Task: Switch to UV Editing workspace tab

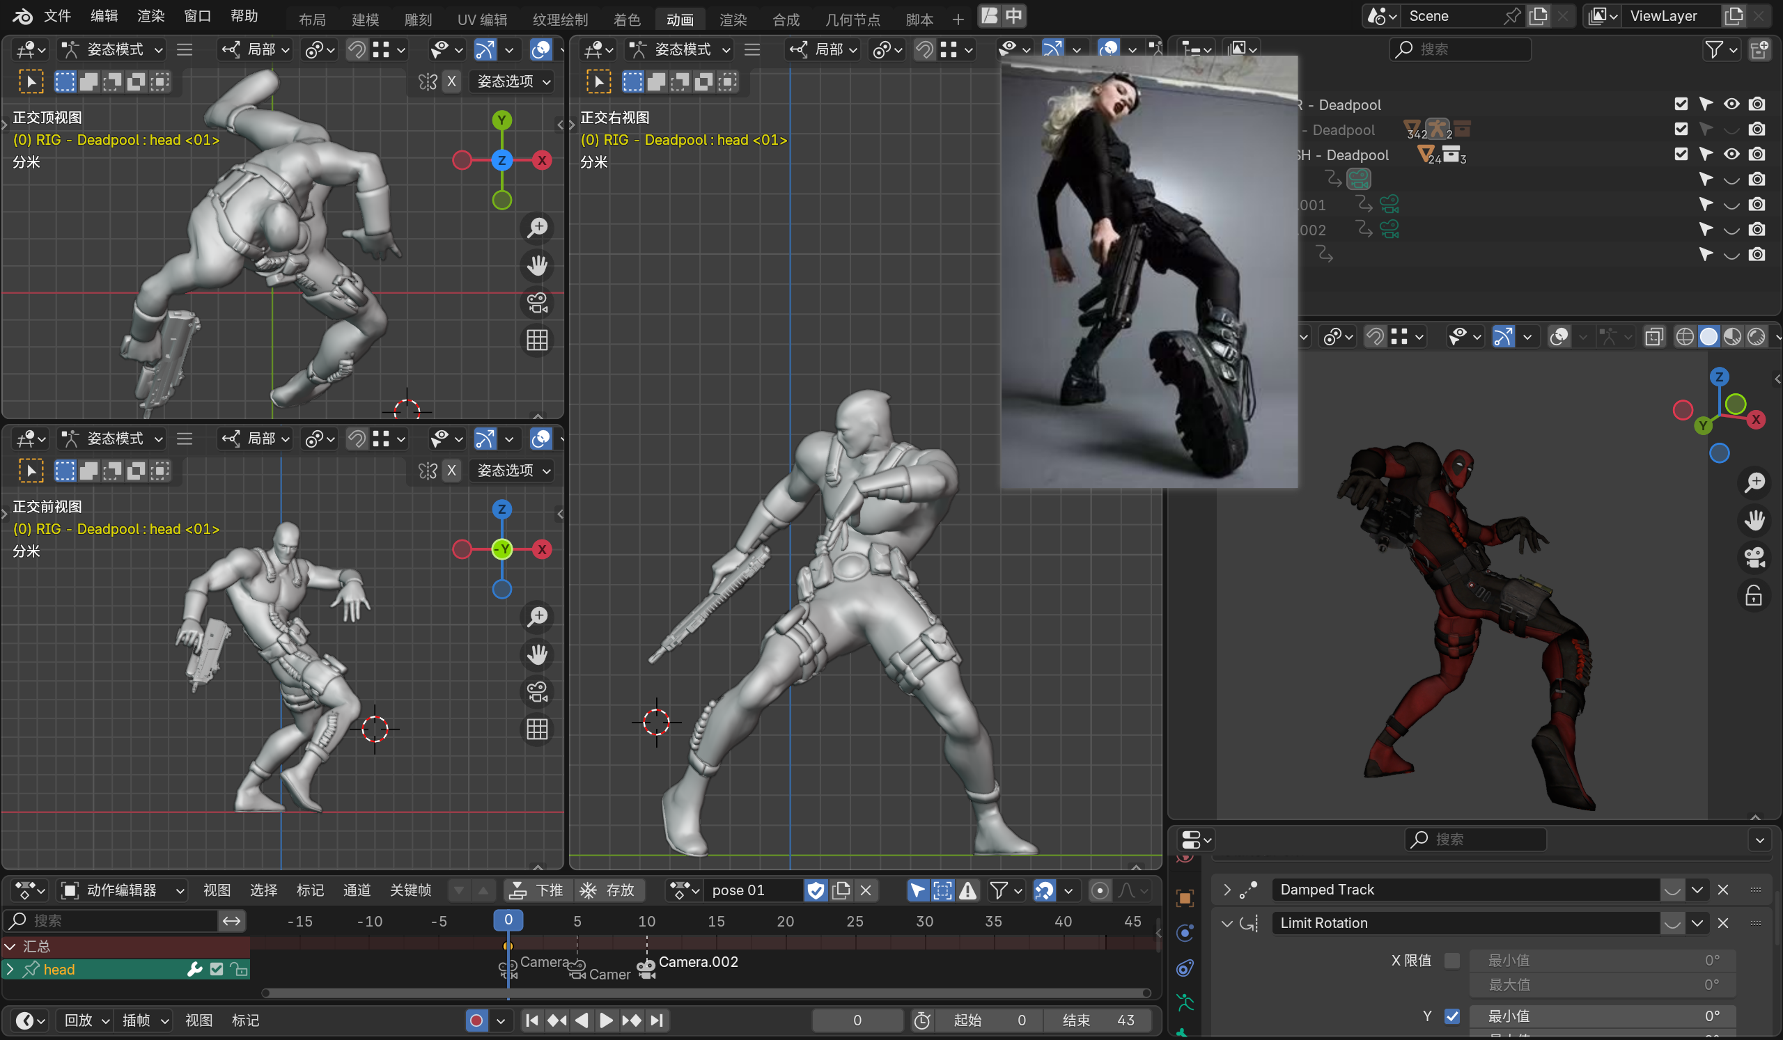Action: [x=482, y=19]
